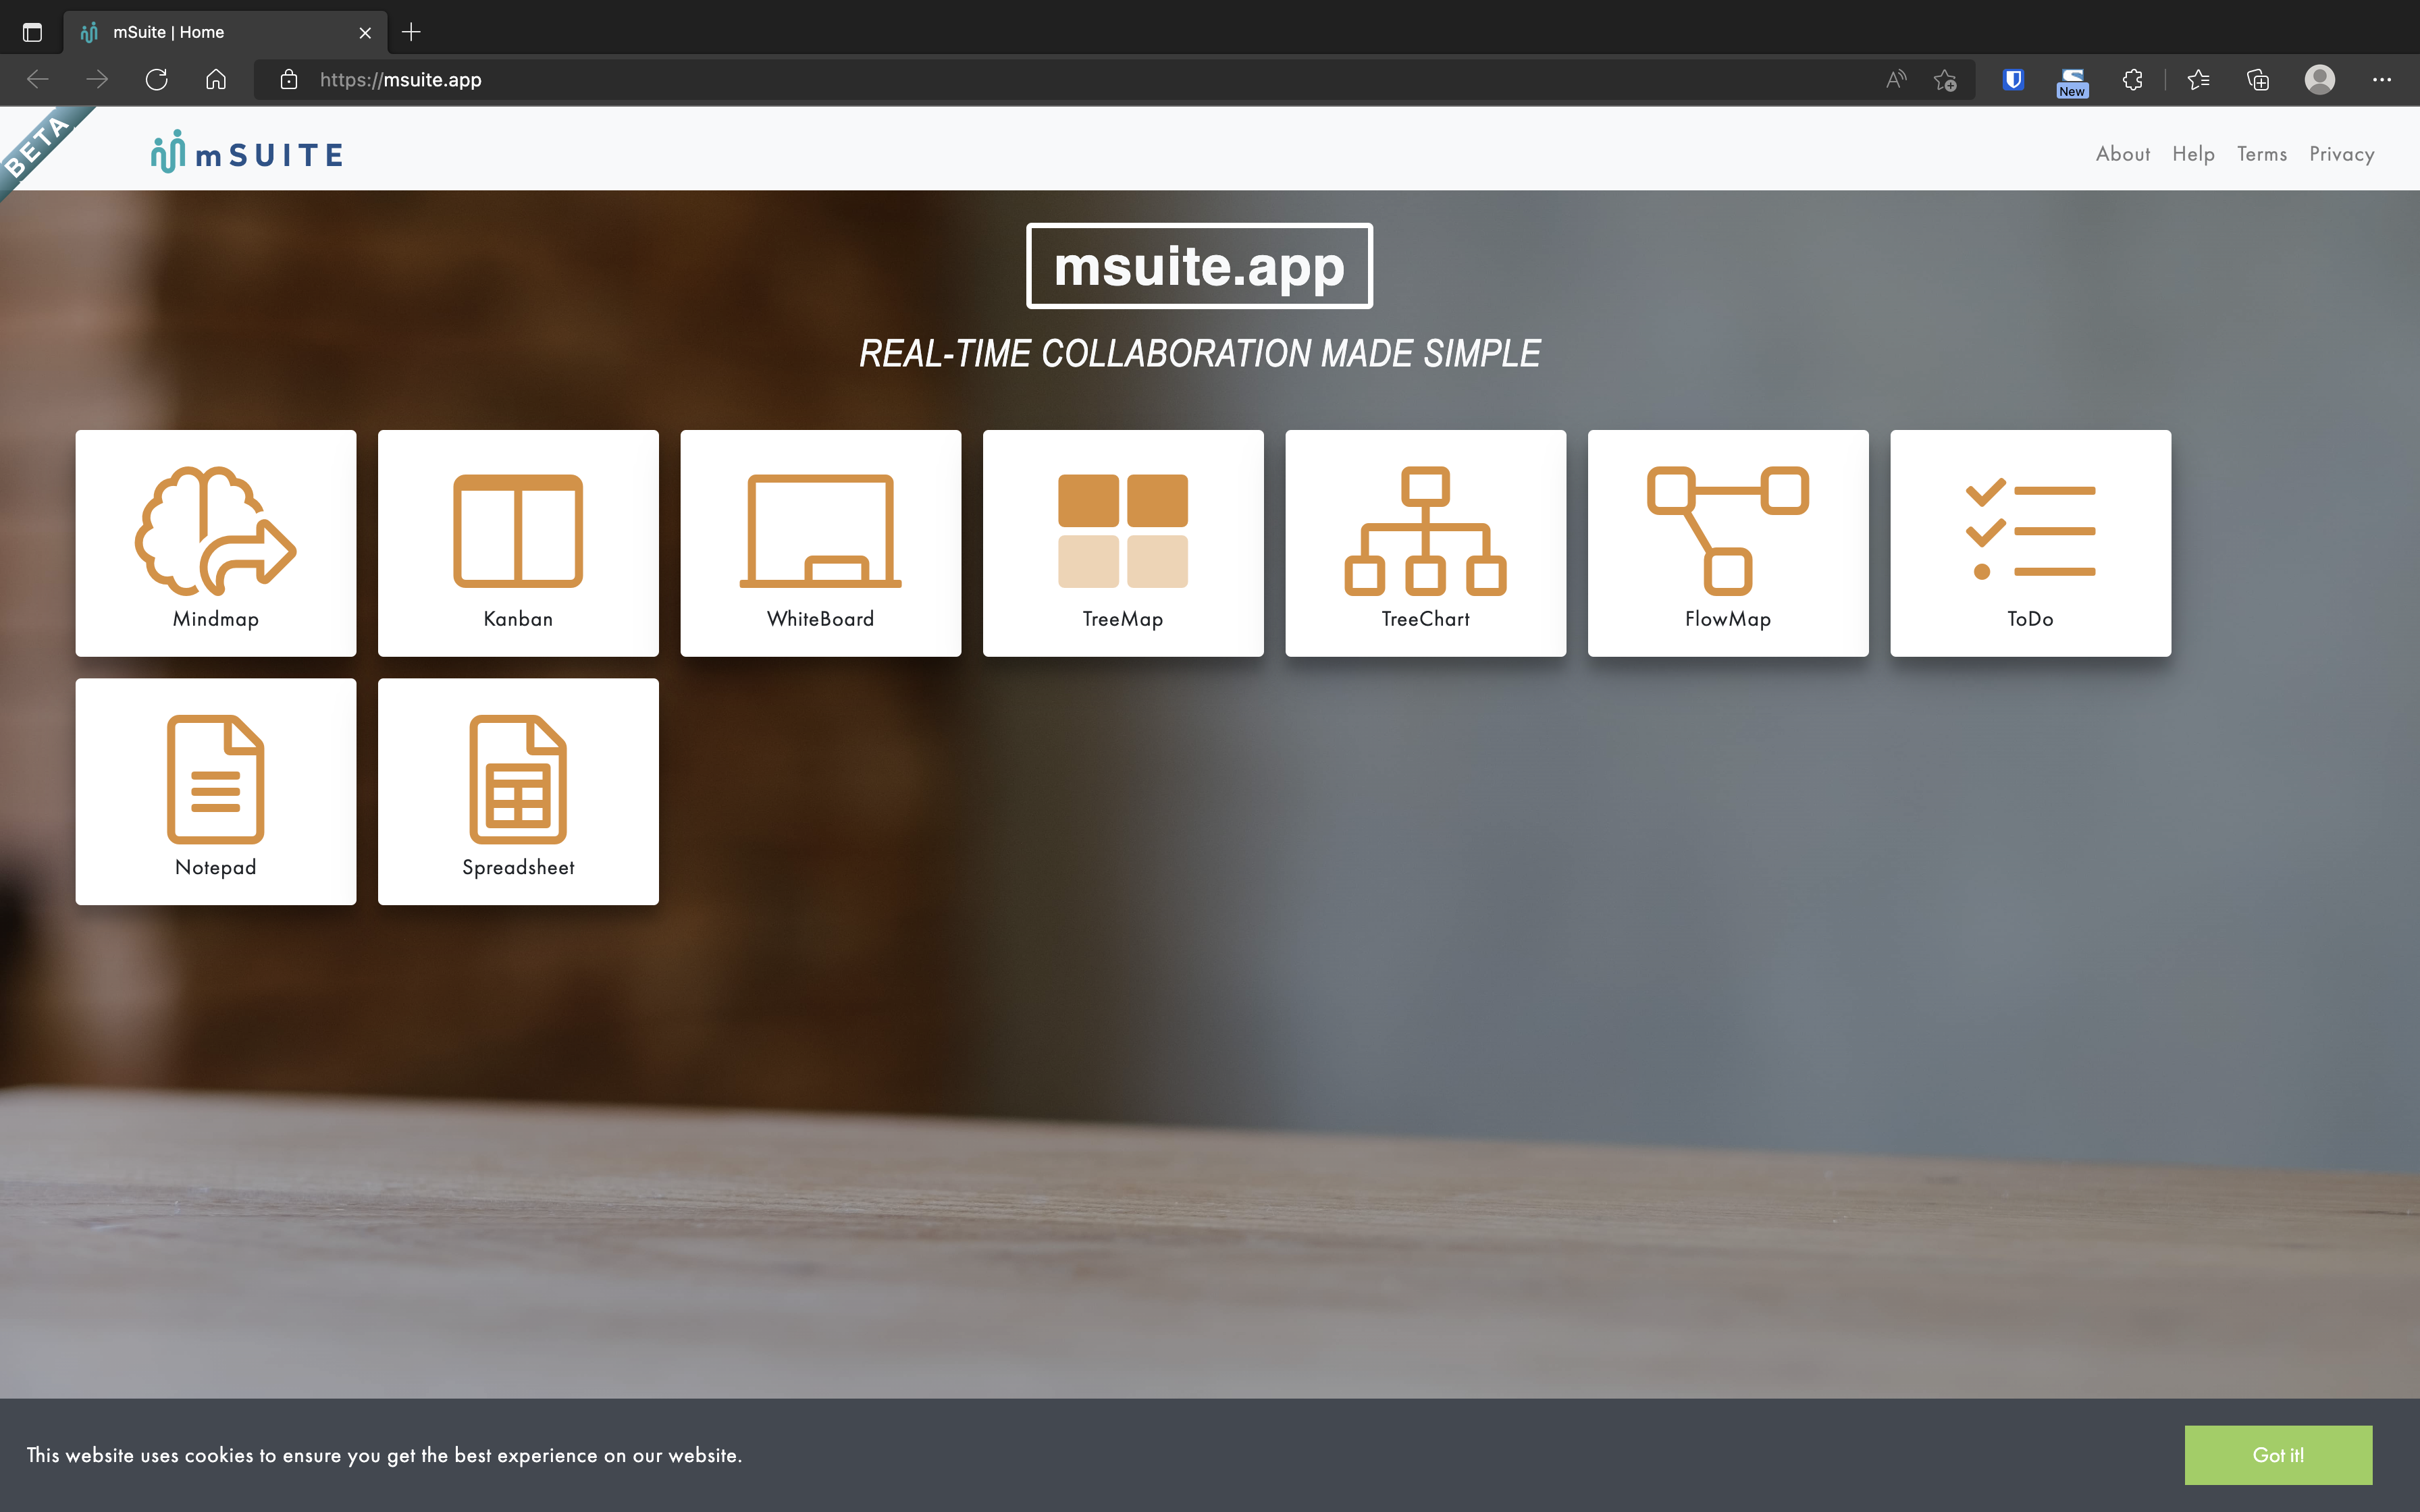This screenshot has height=1512, width=2420.
Task: Open the Notepad document tile
Action: (215, 791)
